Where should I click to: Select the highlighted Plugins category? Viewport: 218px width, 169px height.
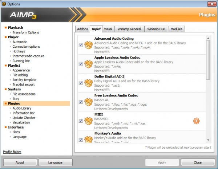tap(37, 103)
